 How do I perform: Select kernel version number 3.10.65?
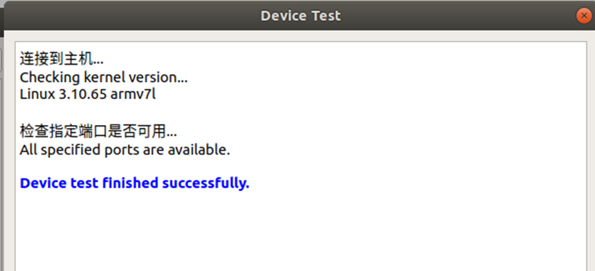point(83,94)
